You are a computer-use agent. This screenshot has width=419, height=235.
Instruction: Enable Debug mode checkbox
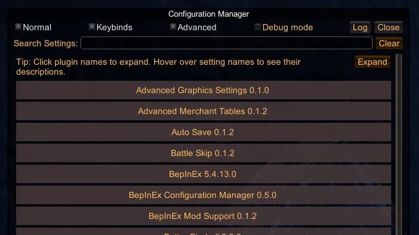257,27
